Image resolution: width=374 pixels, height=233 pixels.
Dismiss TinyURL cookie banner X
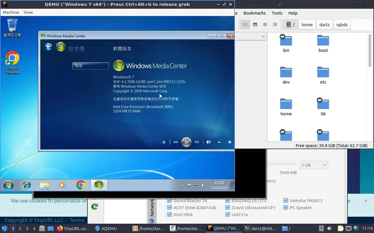coord(366,201)
